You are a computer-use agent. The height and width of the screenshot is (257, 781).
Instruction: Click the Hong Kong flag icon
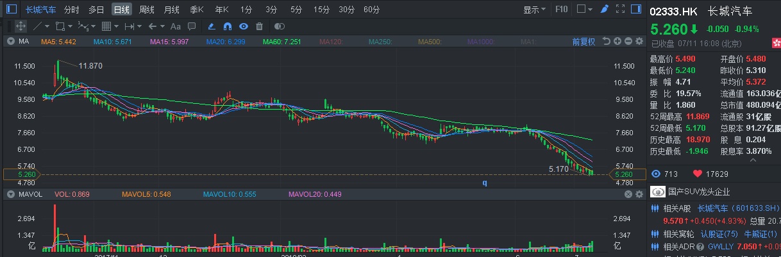click(x=777, y=43)
